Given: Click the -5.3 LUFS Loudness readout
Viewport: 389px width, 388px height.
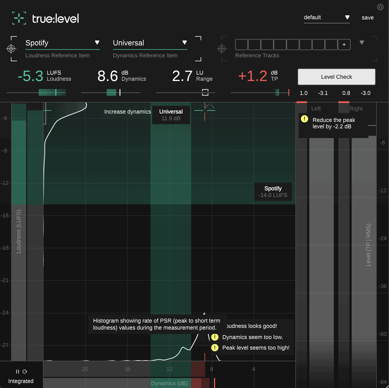Looking at the screenshot, I should pos(45,76).
